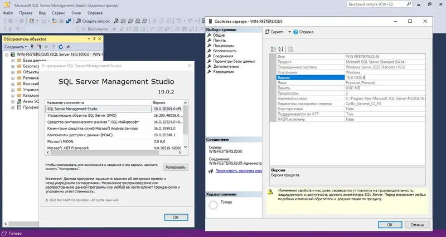This screenshot has height=237, width=446.
Task: Click the Open File folder icon in main toolbar
Action: click(x=54, y=21)
